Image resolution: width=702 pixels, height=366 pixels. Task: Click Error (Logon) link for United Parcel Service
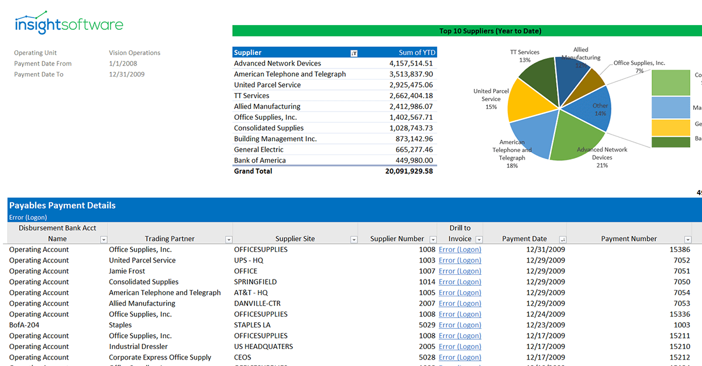[460, 260]
